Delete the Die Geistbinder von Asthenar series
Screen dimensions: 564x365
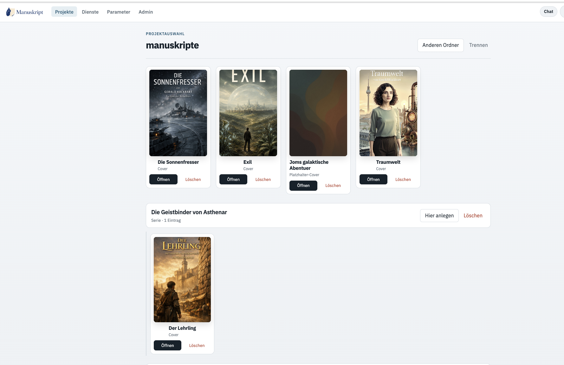point(473,215)
